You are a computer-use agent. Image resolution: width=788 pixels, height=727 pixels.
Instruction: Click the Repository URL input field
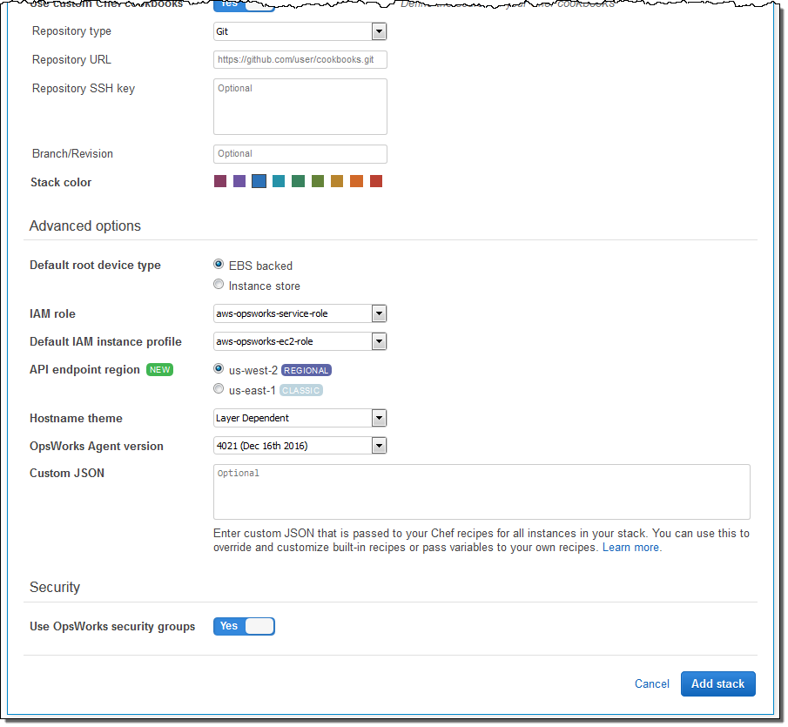coord(300,59)
